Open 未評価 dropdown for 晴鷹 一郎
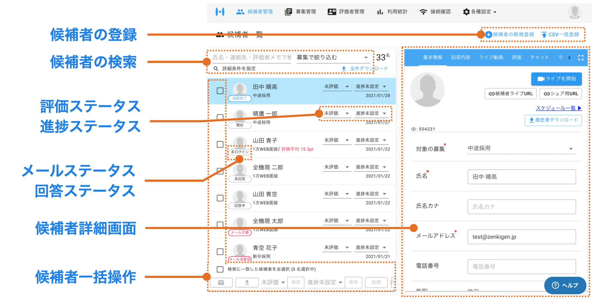This screenshot has height=303, width=600. [x=336, y=113]
